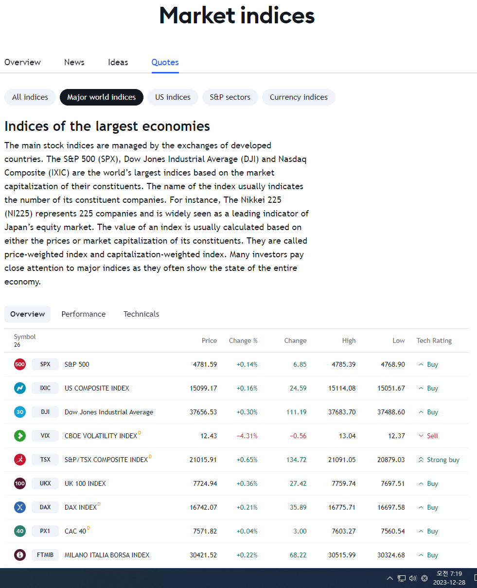Open volume speaker icon in system tray
Screen dimensions: 477x588
pos(413,578)
